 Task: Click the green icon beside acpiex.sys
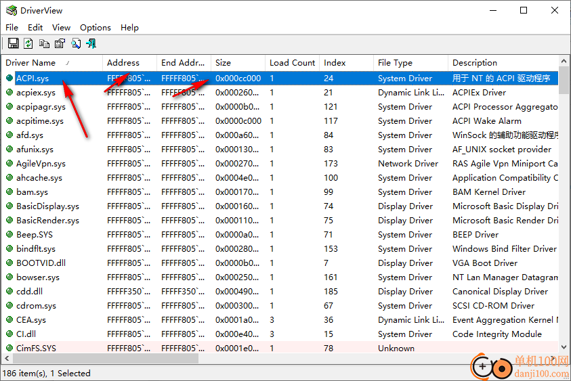point(9,93)
